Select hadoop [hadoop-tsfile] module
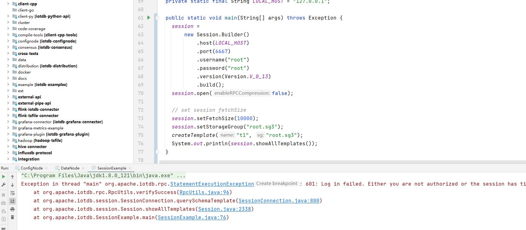 click(40, 140)
